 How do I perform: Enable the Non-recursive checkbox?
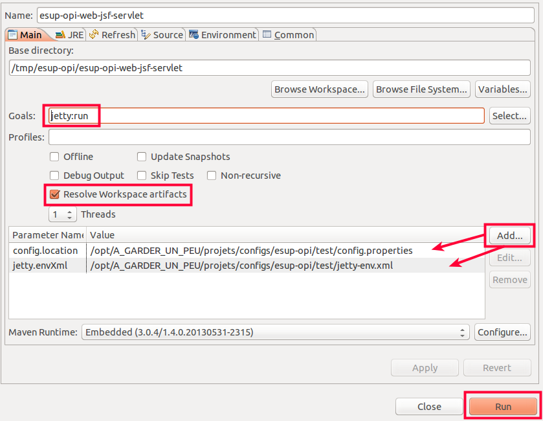pyautogui.click(x=212, y=176)
